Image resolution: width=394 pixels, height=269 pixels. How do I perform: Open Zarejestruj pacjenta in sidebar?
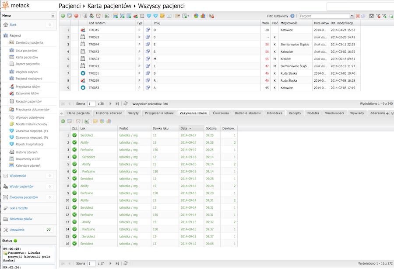click(x=29, y=42)
